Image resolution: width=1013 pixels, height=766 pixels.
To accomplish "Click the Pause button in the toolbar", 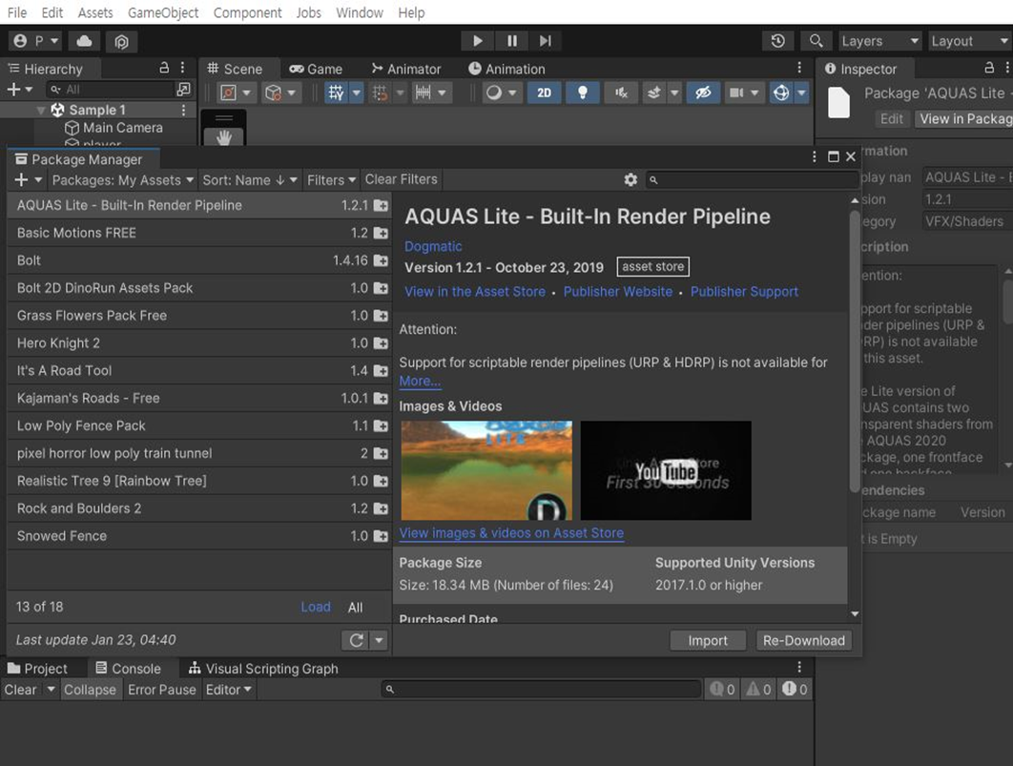I will [x=511, y=41].
